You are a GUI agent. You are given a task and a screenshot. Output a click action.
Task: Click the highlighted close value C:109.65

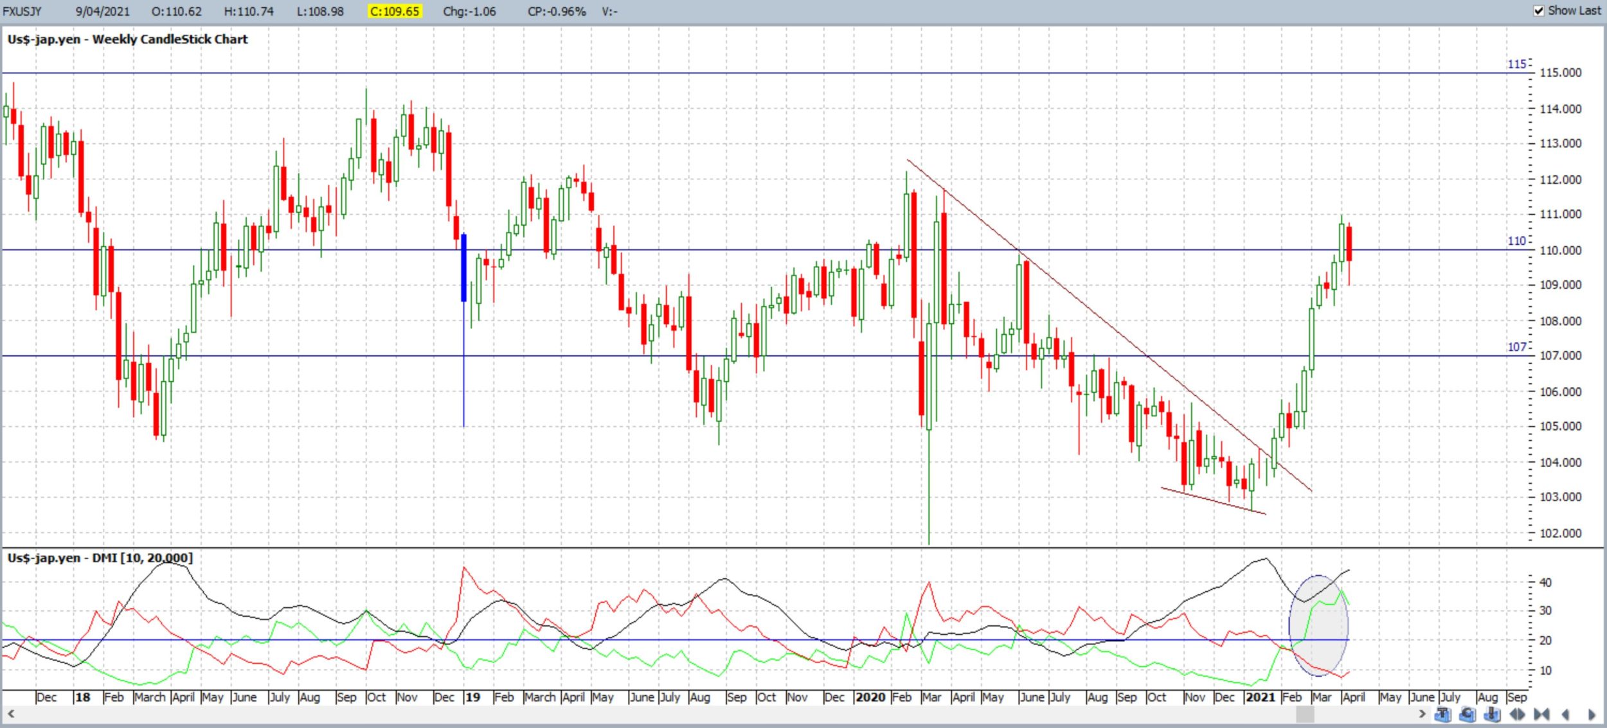(x=395, y=12)
